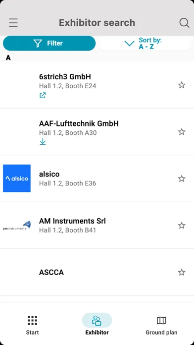Tap the alsico blue logo thumbnail
Image resolution: width=194 pixels, height=345 pixels.
click(17, 178)
